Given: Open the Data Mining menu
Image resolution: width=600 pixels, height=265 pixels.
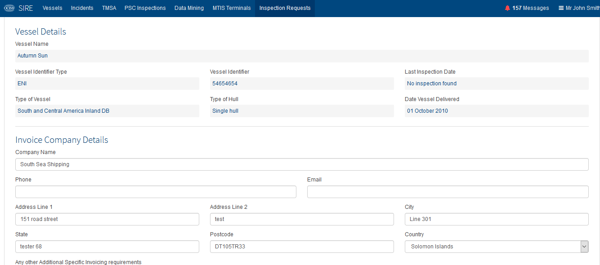Looking at the screenshot, I should coord(189,8).
